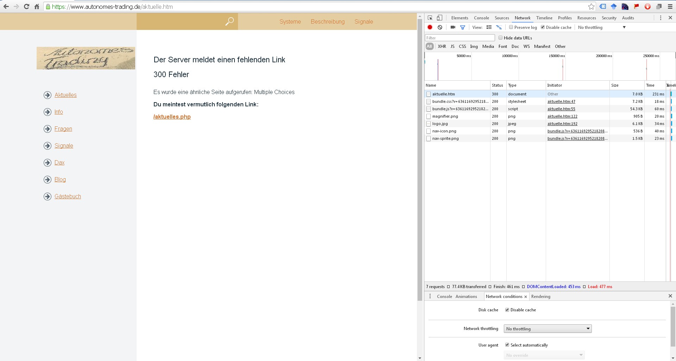Filter requests by Img type
This screenshot has width=676, height=361.
pos(474,46)
